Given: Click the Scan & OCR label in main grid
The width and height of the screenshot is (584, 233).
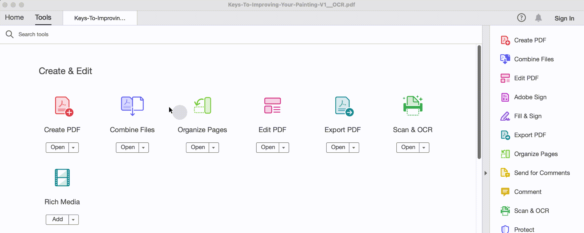Looking at the screenshot, I should [413, 130].
